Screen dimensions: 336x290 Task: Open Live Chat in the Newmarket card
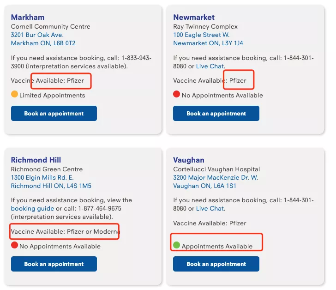pyautogui.click(x=210, y=66)
